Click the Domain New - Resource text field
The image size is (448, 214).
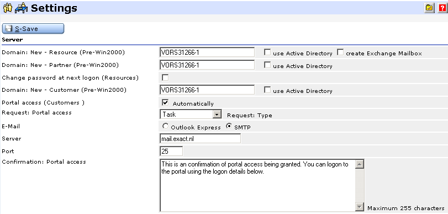[x=207, y=53]
